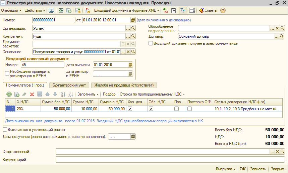Click the red delete row icon
The height and width of the screenshot is (173, 288).
[32, 94]
